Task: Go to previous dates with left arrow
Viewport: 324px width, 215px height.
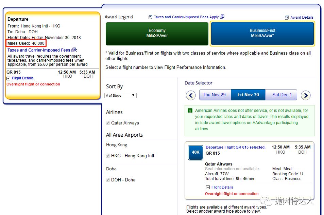Action: [191, 95]
